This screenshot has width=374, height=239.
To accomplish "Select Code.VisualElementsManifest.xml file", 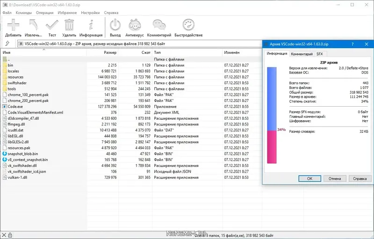I will [x=36, y=112].
